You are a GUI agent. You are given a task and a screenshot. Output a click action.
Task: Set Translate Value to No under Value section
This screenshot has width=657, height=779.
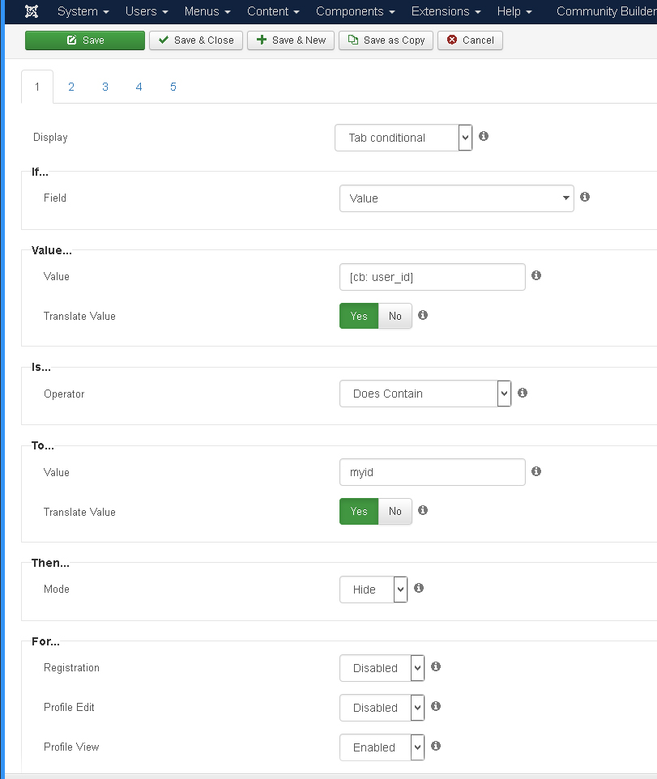pyautogui.click(x=395, y=316)
